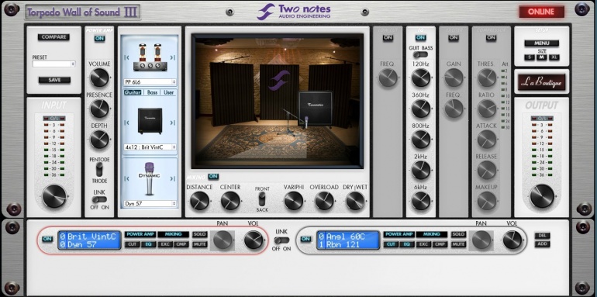Select next power amp tube arrow
Image resolution: width=597 pixels, height=297 pixels.
point(172,58)
